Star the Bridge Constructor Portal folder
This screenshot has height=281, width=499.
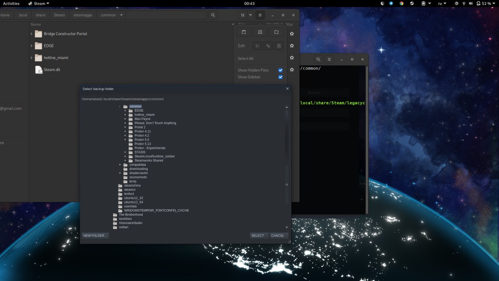(x=292, y=34)
